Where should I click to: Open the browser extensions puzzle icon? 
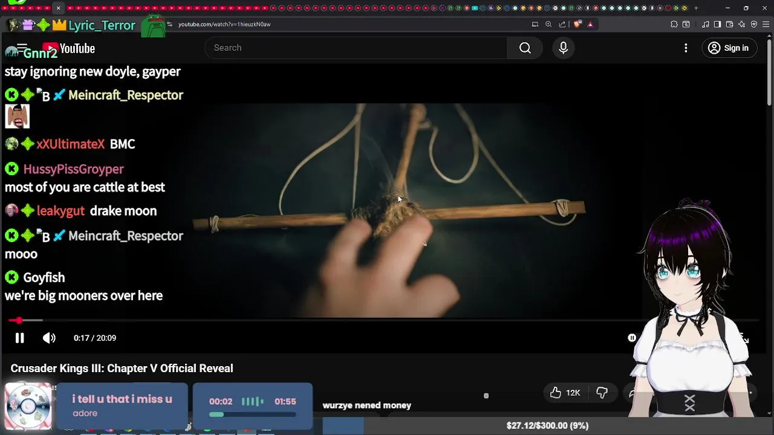coord(674,24)
